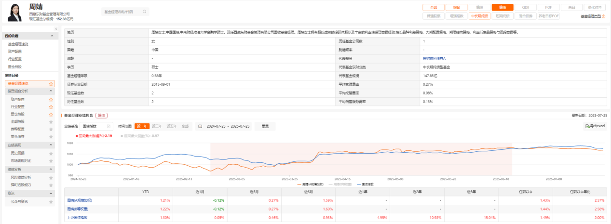Open 基金经理速览 under 我的收藏
611x224 pixels.
(18, 44)
